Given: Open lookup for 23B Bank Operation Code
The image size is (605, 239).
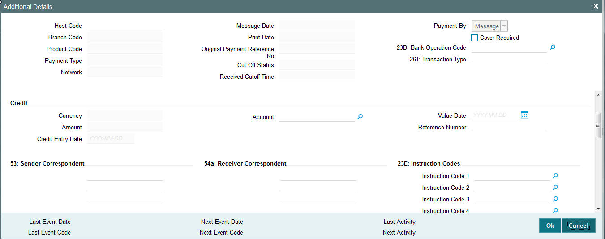Looking at the screenshot, I should click(553, 47).
